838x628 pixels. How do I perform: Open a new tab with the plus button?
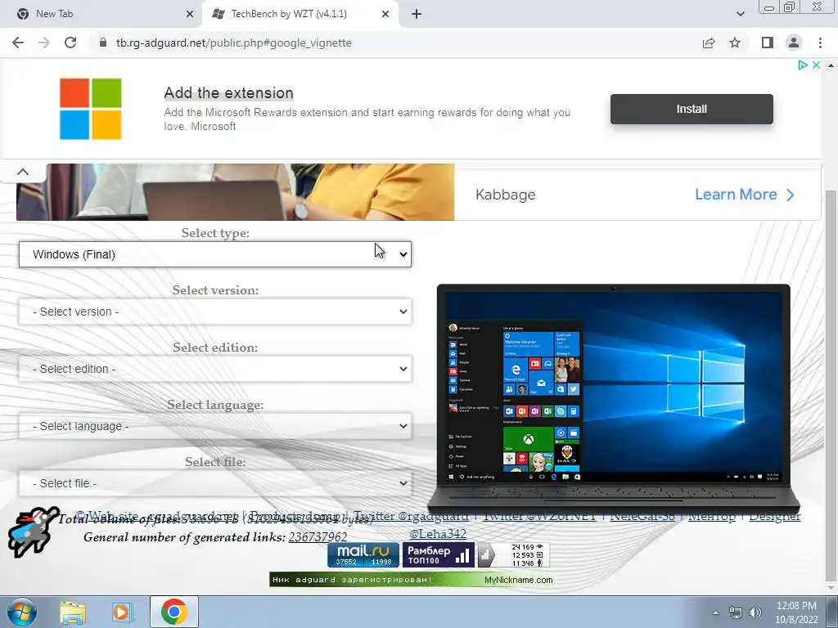tap(417, 14)
